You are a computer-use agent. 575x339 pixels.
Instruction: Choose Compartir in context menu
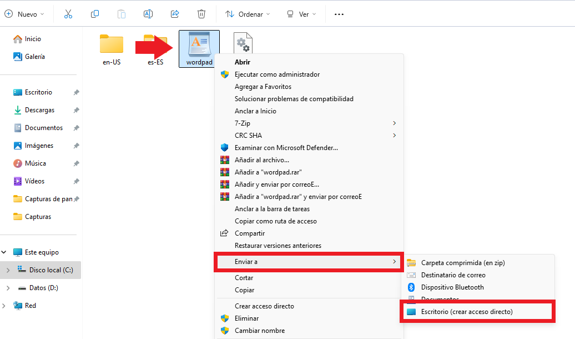(x=309, y=233)
